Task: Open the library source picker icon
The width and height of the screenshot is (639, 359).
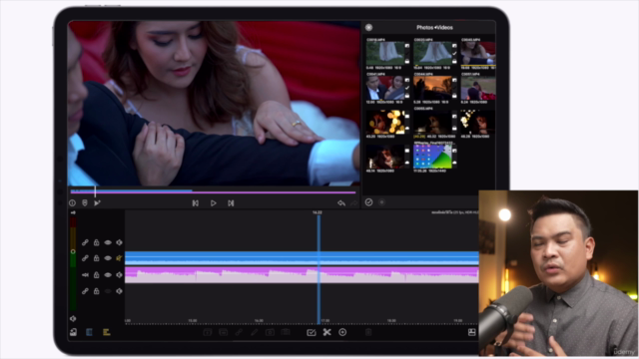Action: pyautogui.click(x=368, y=27)
